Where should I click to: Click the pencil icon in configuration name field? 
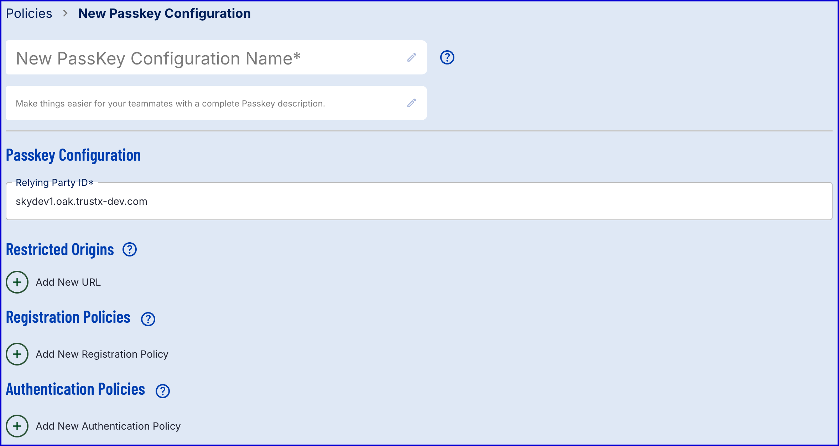pyautogui.click(x=412, y=58)
